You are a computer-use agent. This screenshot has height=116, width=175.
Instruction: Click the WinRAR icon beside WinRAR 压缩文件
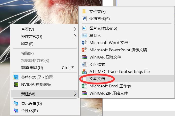84,57
